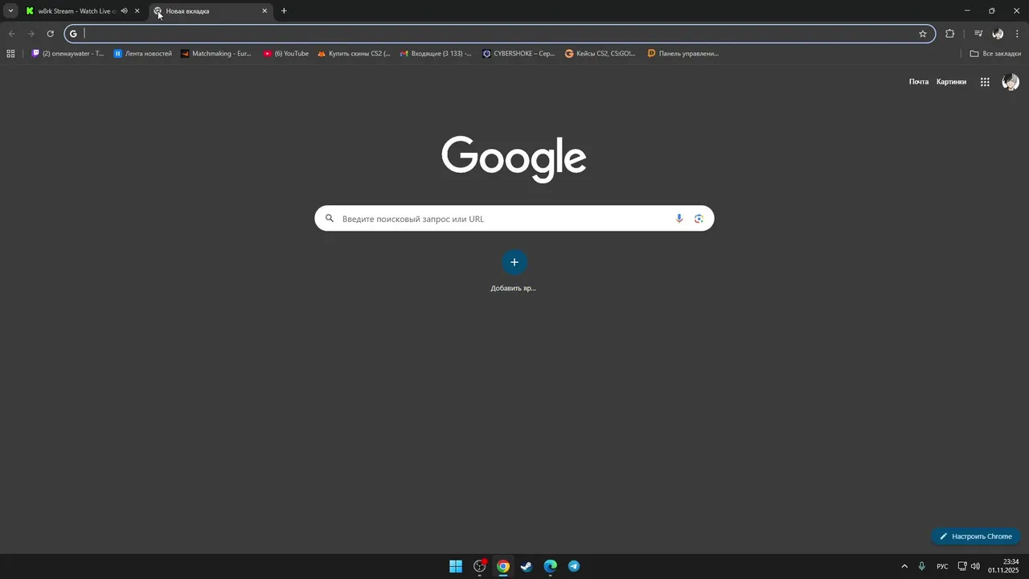Close the w8rk Stream tab
Image resolution: width=1029 pixels, height=579 pixels.
point(137,11)
